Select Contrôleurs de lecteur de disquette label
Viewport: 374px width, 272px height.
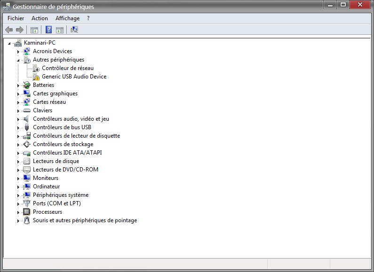[77, 136]
